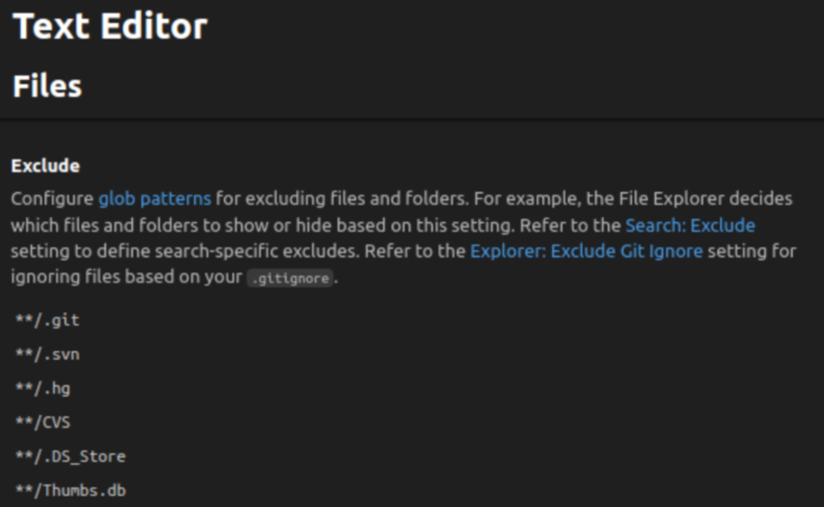Select the **/.git exclude pattern
824x507 pixels.
coord(47,320)
